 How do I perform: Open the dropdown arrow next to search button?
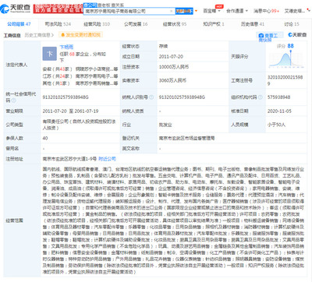pyautogui.click(x=196, y=11)
